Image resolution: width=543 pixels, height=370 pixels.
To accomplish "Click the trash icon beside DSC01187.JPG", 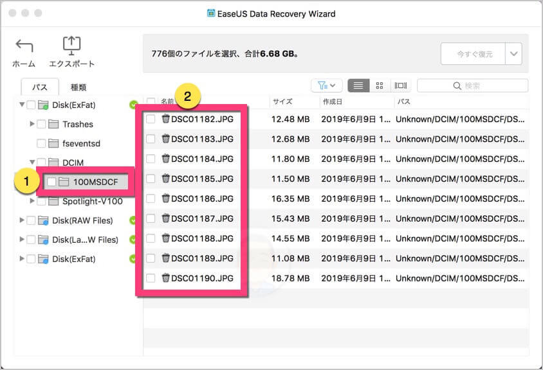I will tap(165, 218).
